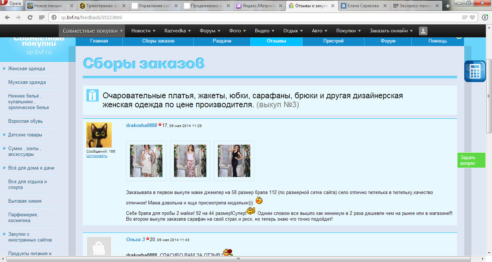Add page to bookmarks with heart icon
The width and height of the screenshot is (492, 262).
[x=472, y=17]
